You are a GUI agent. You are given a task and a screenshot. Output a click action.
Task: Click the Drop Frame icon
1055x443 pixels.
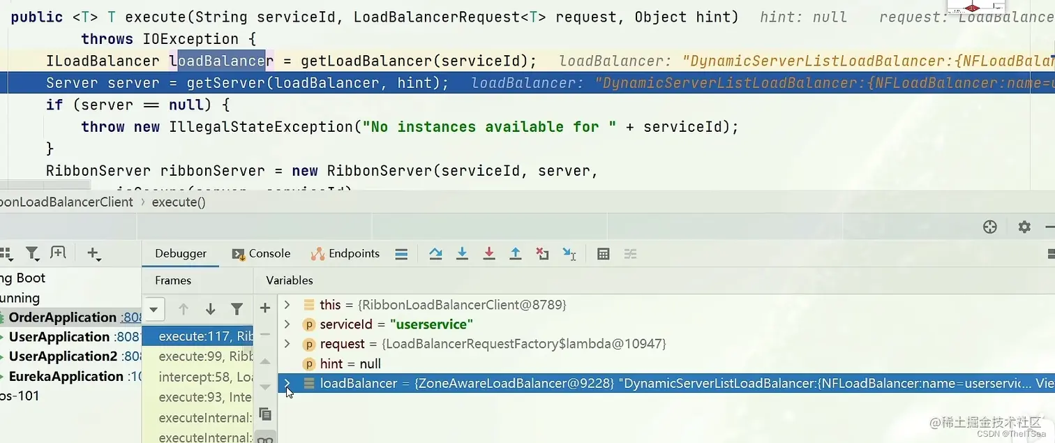pyautogui.click(x=542, y=254)
